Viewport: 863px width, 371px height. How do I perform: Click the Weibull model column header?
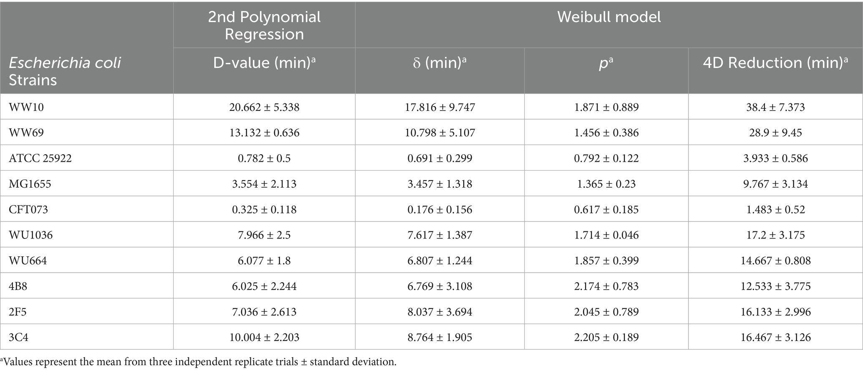coord(609,17)
